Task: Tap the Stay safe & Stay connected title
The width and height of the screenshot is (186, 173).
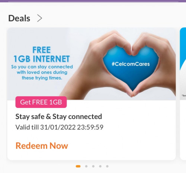Action: (59, 116)
